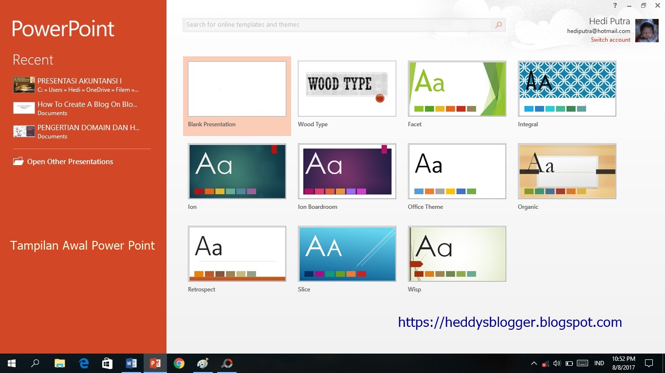Click in the online templates search field

337,25
